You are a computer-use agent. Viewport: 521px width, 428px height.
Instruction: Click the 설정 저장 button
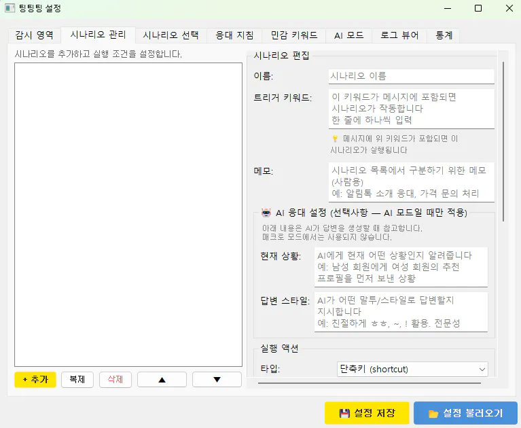(x=367, y=413)
